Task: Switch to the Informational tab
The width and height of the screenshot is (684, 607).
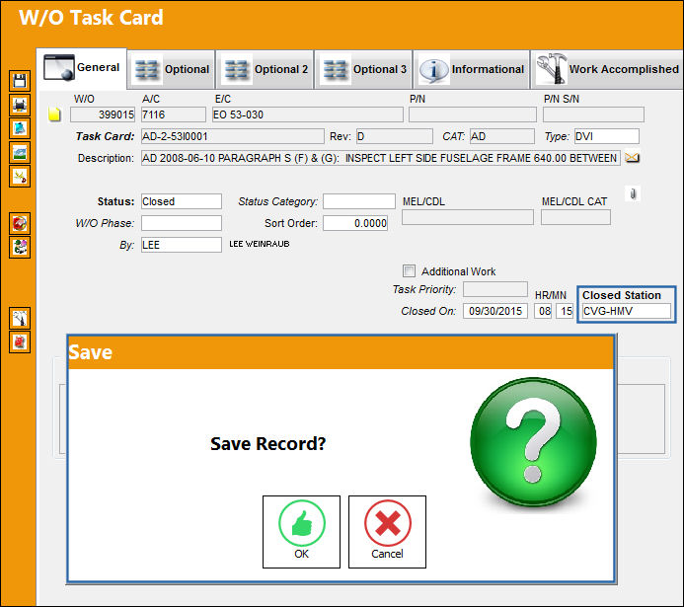Action: [472, 69]
